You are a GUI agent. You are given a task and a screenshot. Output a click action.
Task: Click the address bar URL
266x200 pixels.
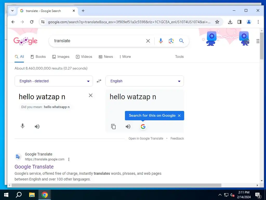[129, 22]
